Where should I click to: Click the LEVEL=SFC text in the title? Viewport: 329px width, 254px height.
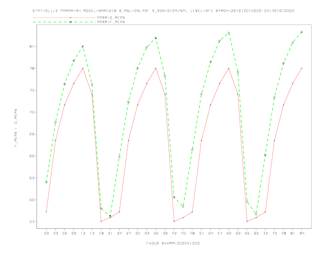(201, 11)
